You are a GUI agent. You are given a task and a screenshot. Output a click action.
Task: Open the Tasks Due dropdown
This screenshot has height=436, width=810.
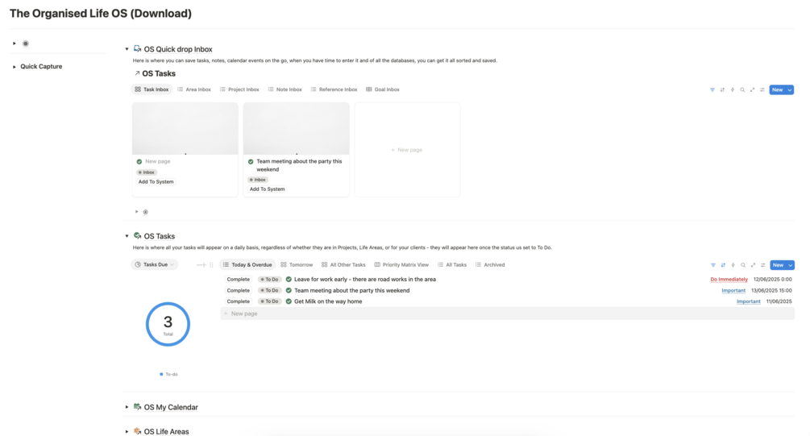coord(154,264)
